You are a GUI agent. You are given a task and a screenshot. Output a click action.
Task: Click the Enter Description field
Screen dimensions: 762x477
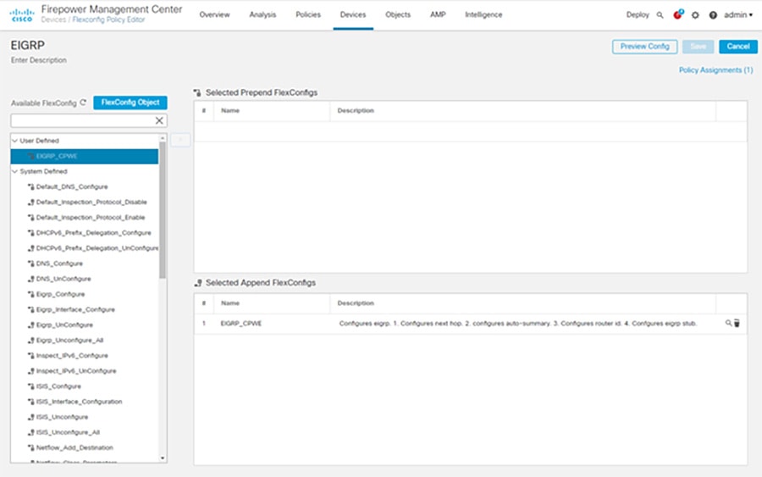(39, 60)
